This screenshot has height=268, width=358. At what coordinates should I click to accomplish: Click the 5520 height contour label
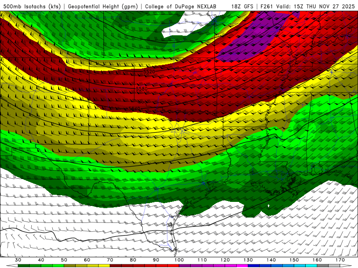(x=149, y=71)
